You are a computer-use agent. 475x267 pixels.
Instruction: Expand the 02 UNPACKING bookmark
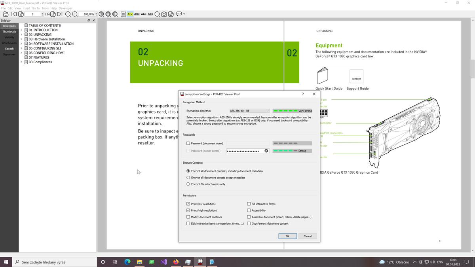coord(21,34)
